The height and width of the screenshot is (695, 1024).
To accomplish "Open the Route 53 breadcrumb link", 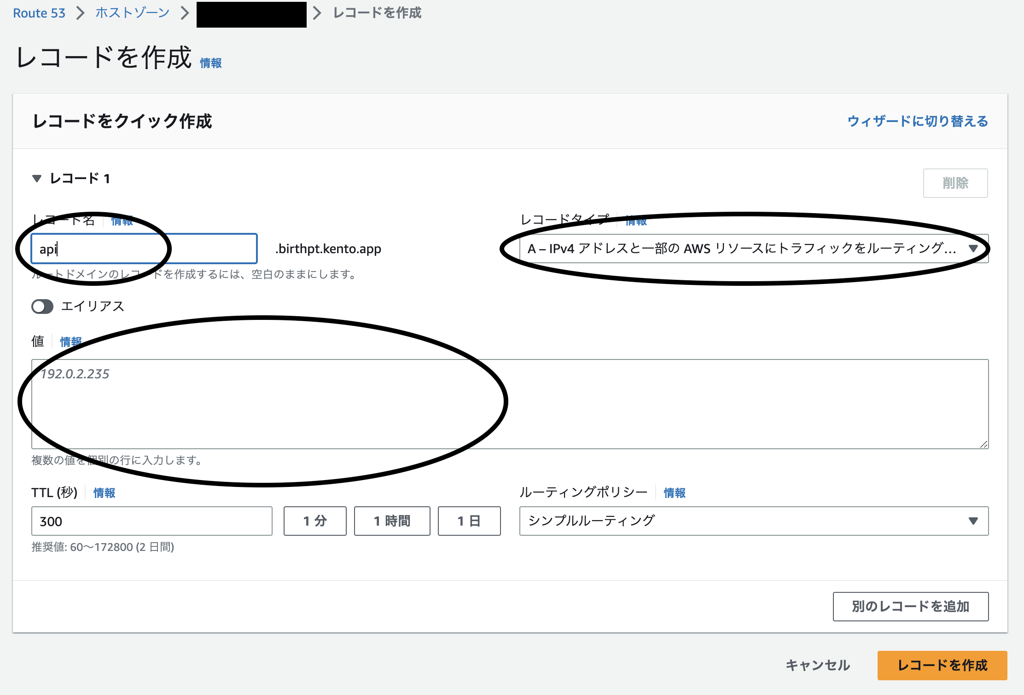I will click(39, 13).
